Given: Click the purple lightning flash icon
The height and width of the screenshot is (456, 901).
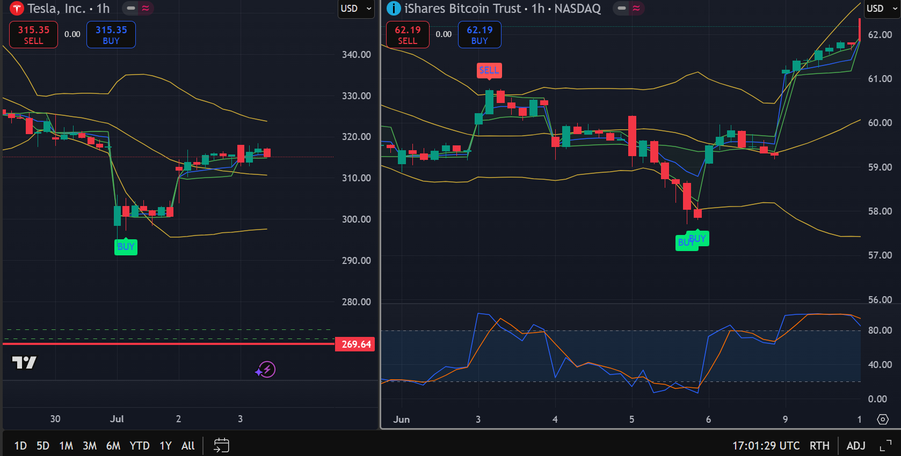Looking at the screenshot, I should tap(266, 370).
